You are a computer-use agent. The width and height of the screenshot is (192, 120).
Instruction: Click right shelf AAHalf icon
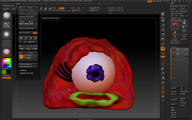[x=163, y=35]
